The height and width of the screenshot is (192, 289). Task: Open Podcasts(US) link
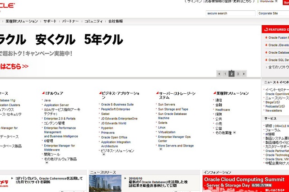click(x=275, y=106)
